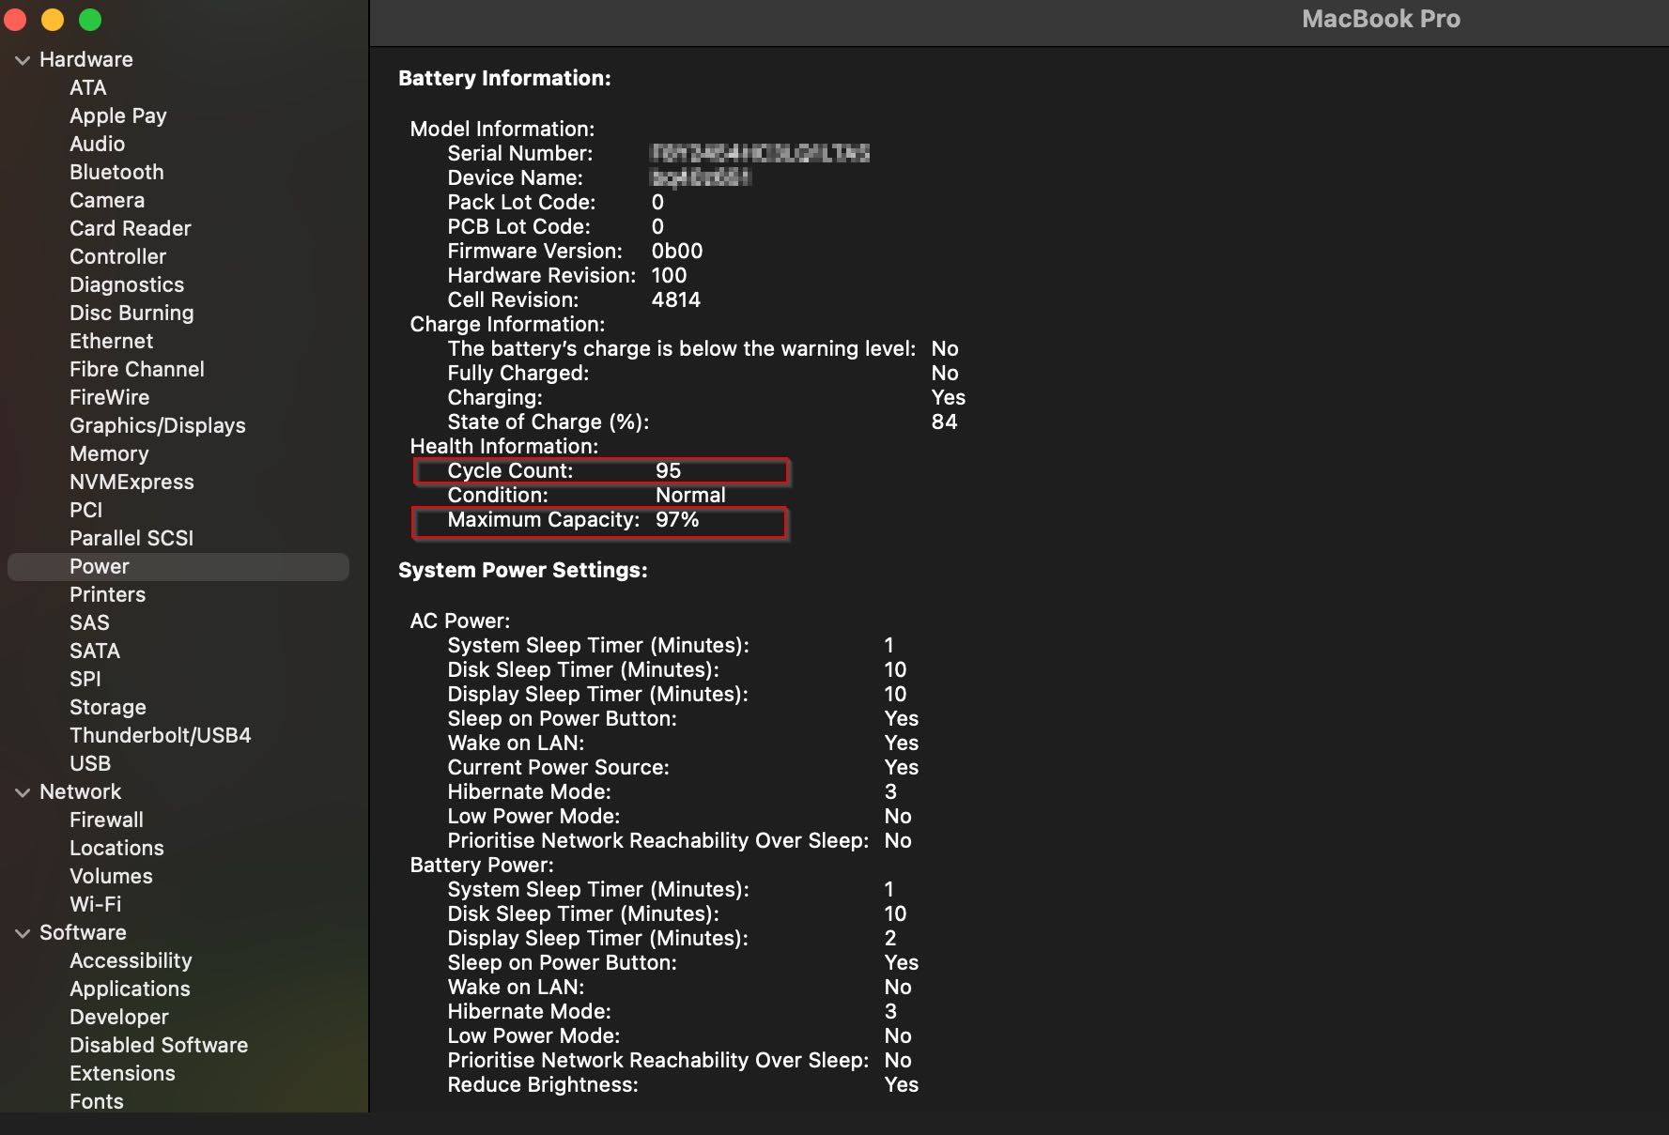This screenshot has height=1135, width=1669.
Task: Select Developer under Software
Action: 119,1017
